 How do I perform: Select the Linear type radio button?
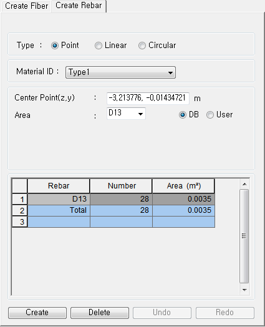tap(99, 46)
